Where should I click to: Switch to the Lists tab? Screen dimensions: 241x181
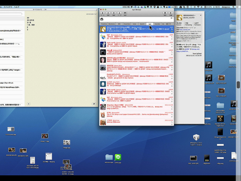point(134,24)
